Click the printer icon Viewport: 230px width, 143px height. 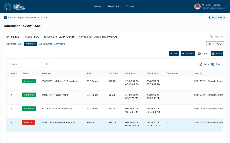pyautogui.click(x=213, y=64)
